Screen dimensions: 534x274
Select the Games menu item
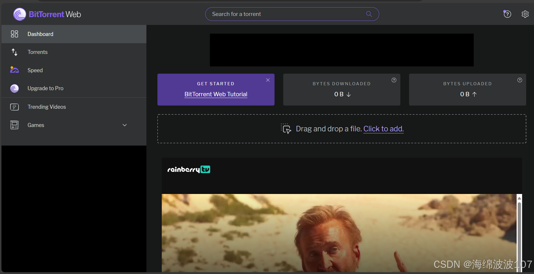tap(74, 125)
